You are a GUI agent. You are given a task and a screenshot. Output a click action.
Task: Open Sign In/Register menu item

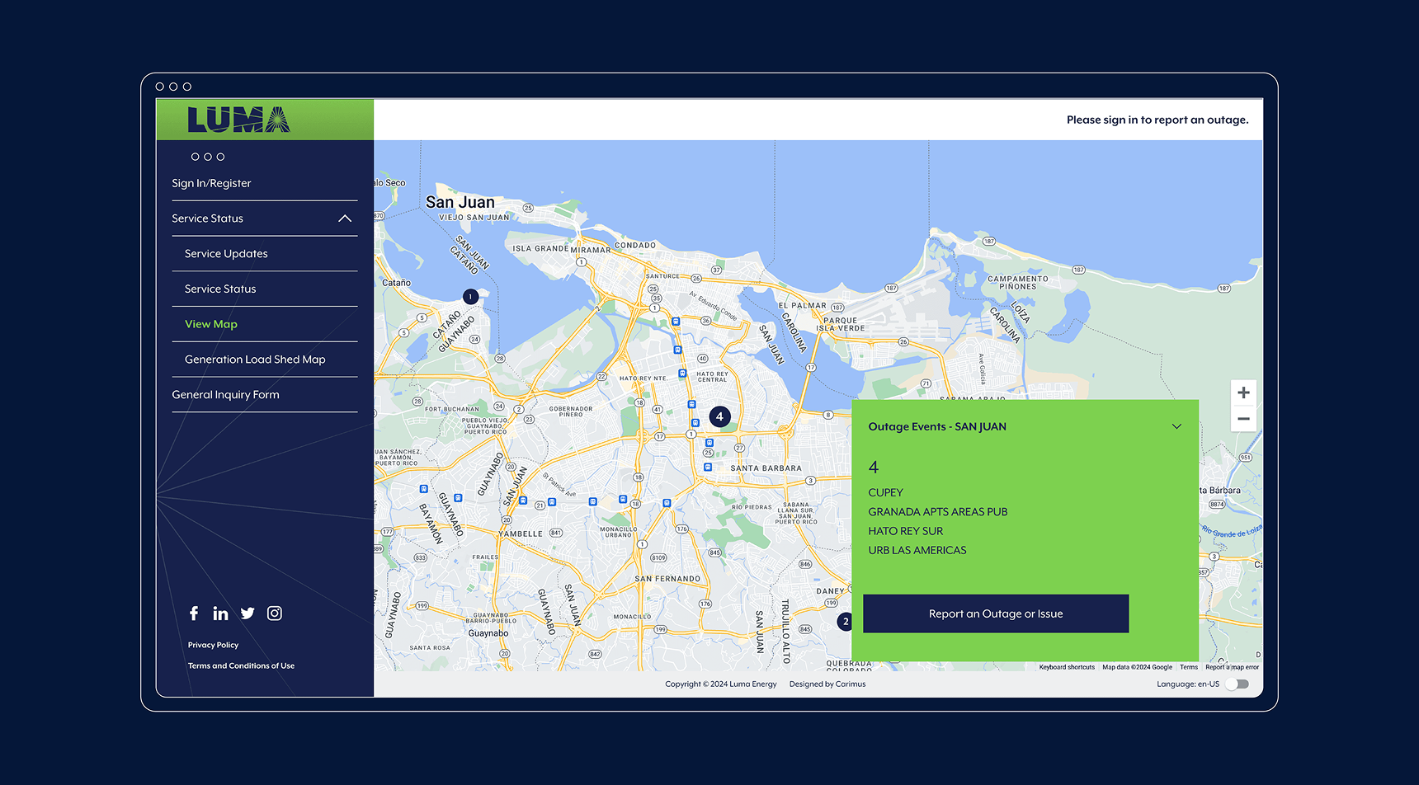[211, 183]
